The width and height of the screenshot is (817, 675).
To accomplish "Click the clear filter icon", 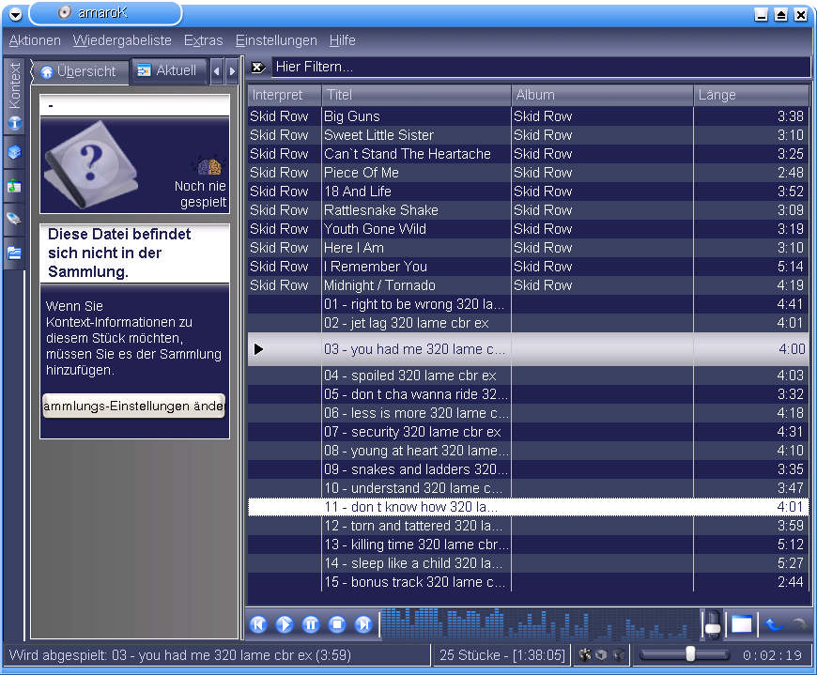I will pyautogui.click(x=258, y=67).
